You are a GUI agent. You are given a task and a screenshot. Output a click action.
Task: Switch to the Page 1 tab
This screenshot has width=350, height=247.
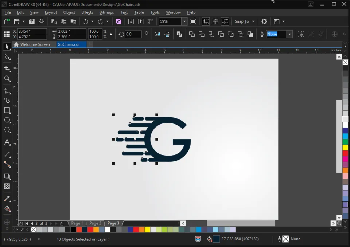point(77,223)
